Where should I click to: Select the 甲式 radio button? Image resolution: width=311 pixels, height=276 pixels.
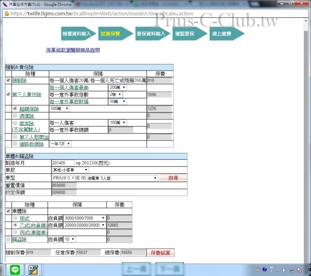15,218
